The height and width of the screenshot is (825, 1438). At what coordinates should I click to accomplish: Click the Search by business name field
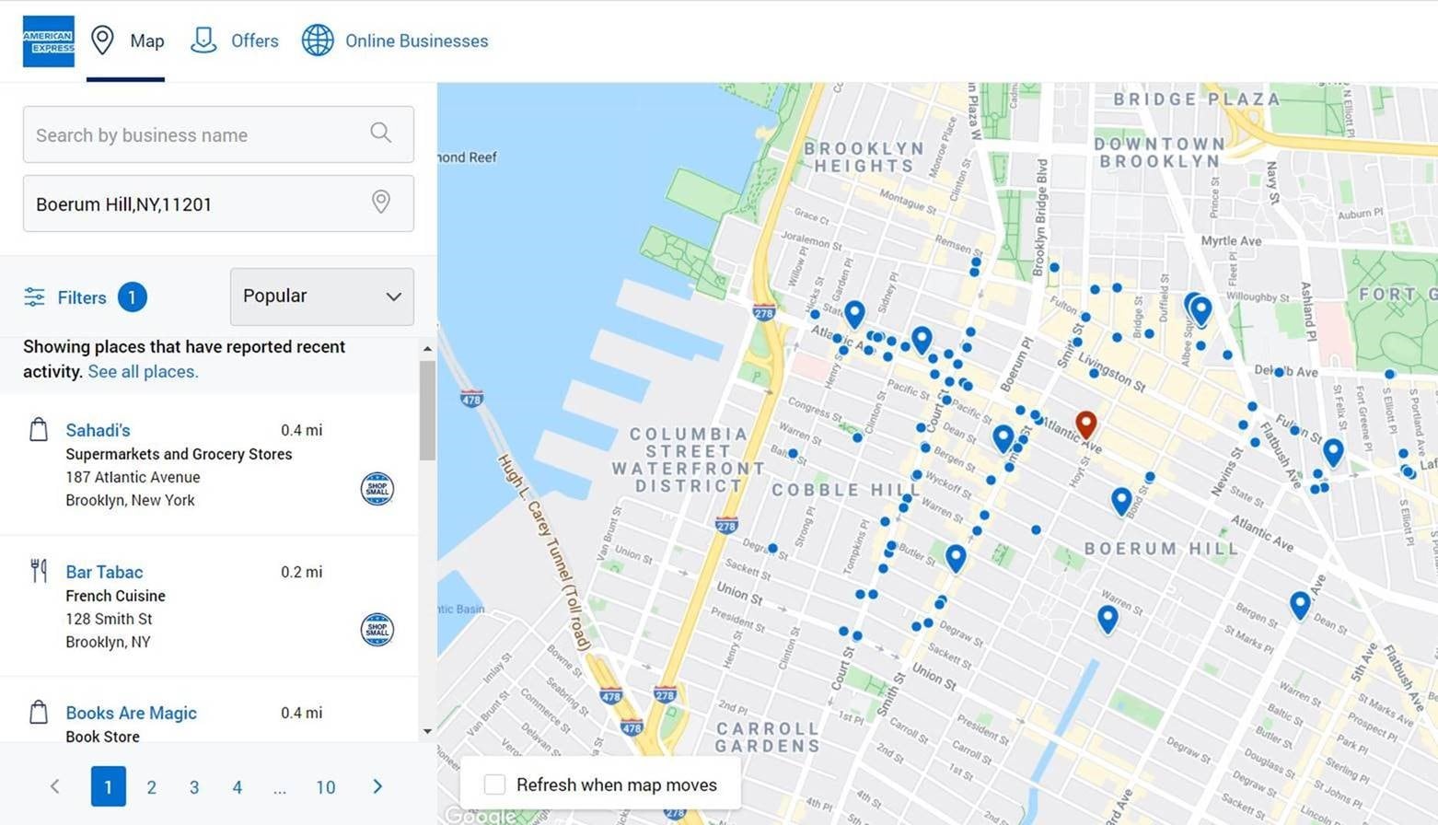coord(198,135)
